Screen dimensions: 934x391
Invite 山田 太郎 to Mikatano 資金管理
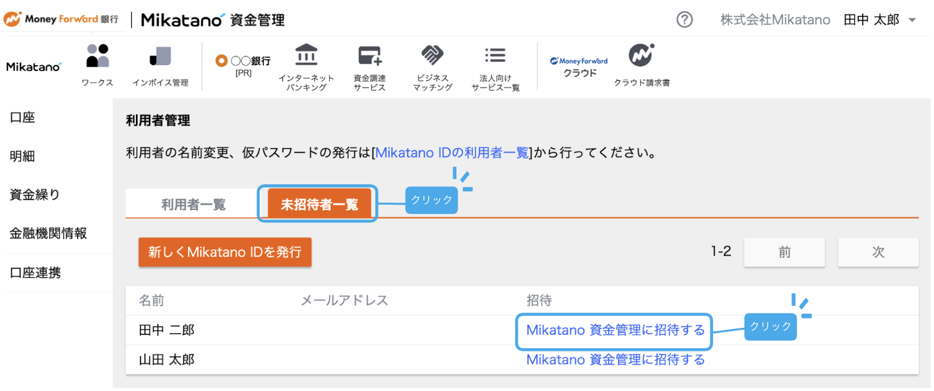(615, 359)
